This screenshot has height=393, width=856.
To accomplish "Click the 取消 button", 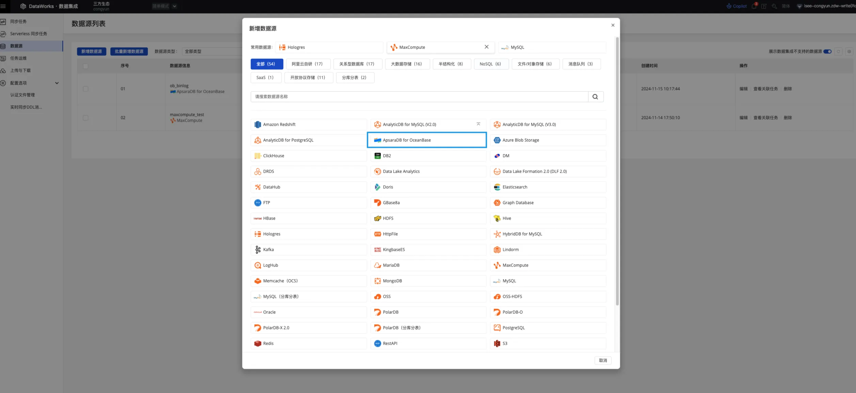I will click(603, 360).
